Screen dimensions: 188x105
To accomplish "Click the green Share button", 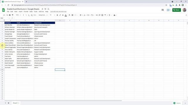I will point(177,10).
